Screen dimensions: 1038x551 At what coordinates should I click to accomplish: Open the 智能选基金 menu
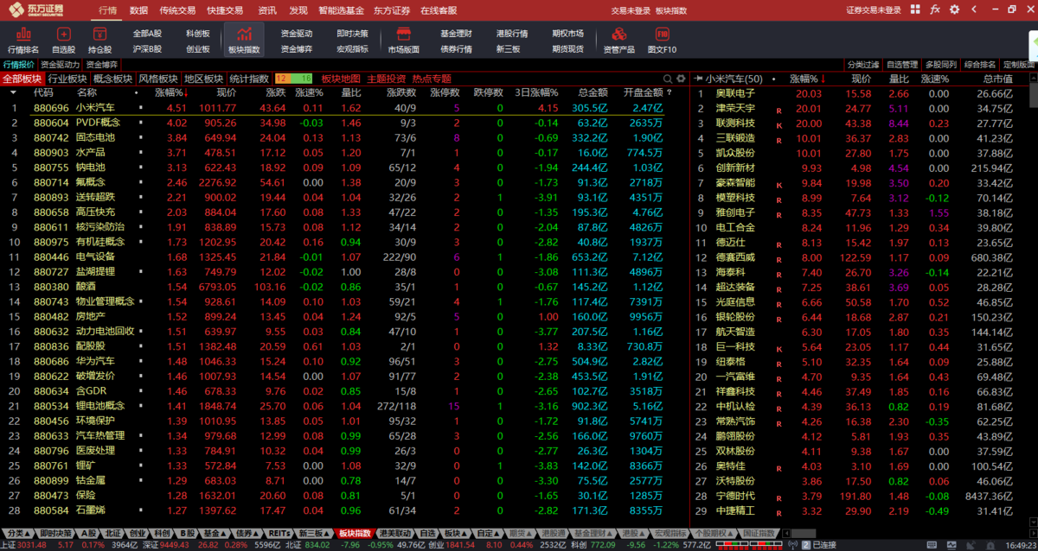pos(340,10)
